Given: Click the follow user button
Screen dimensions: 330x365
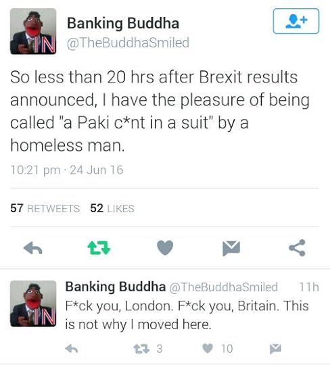Looking at the screenshot, I should pyautogui.click(x=296, y=21).
